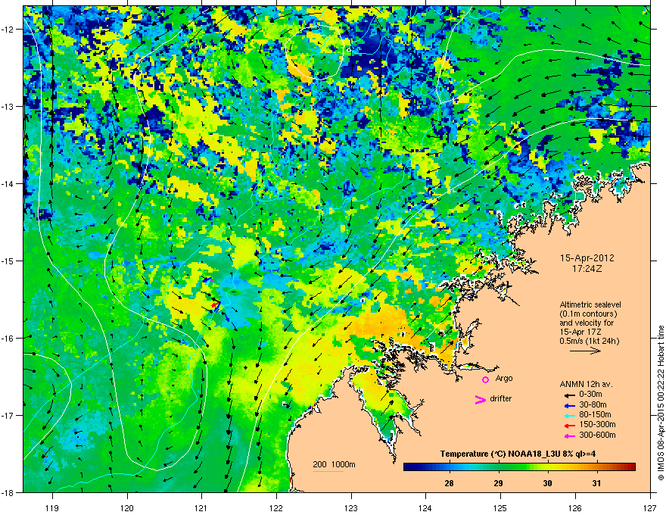
Task: Click the cyan 80-150m arrow in legend
Action: coord(569,415)
